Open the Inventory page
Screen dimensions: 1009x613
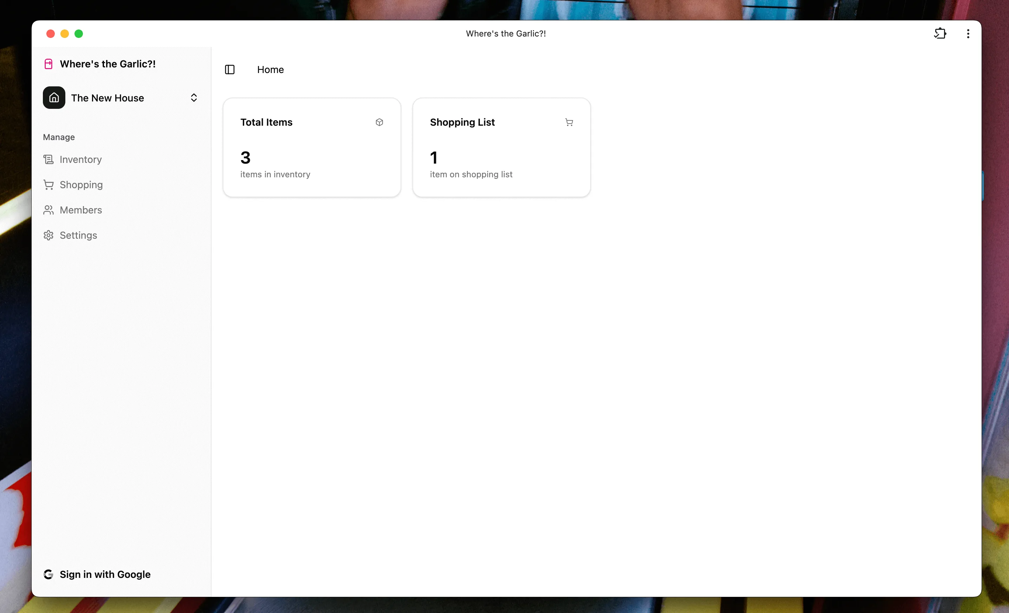(x=121, y=159)
